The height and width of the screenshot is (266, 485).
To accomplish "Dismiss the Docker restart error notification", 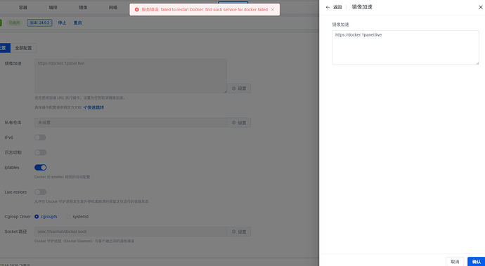I will click(272, 10).
